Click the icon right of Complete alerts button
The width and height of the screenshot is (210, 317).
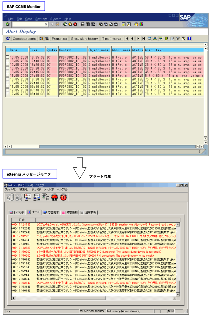41,38
